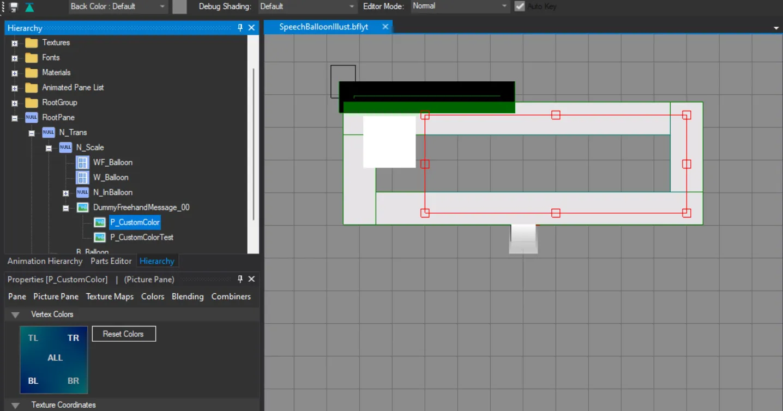Click the teal icon in top toolbar
The image size is (783, 411).
29,7
